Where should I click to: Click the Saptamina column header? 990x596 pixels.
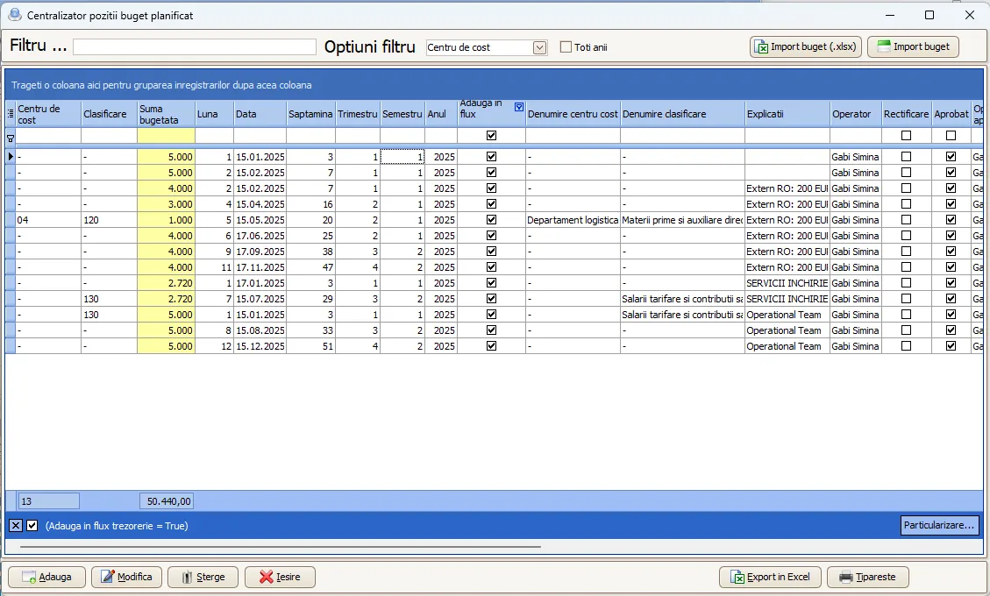pos(310,114)
